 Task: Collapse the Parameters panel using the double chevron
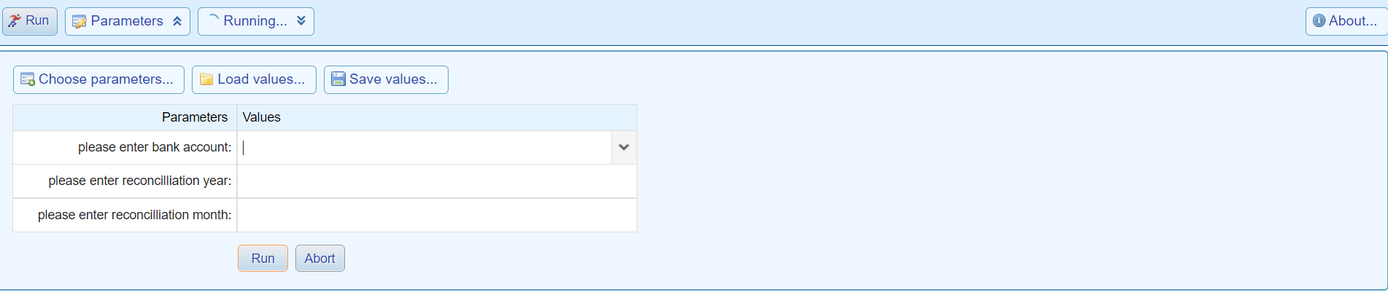pyautogui.click(x=177, y=22)
